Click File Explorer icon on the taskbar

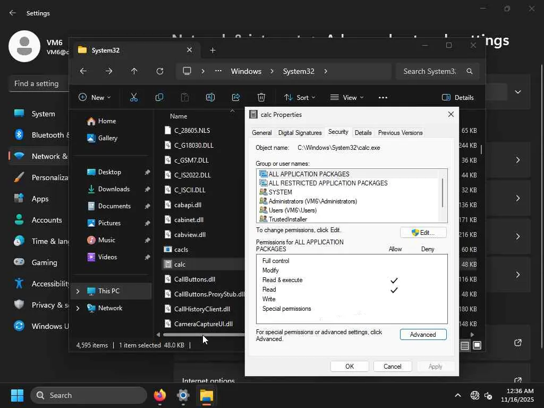tap(207, 395)
